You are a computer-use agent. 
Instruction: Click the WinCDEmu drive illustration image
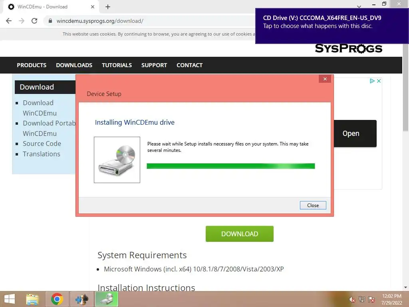(x=117, y=160)
